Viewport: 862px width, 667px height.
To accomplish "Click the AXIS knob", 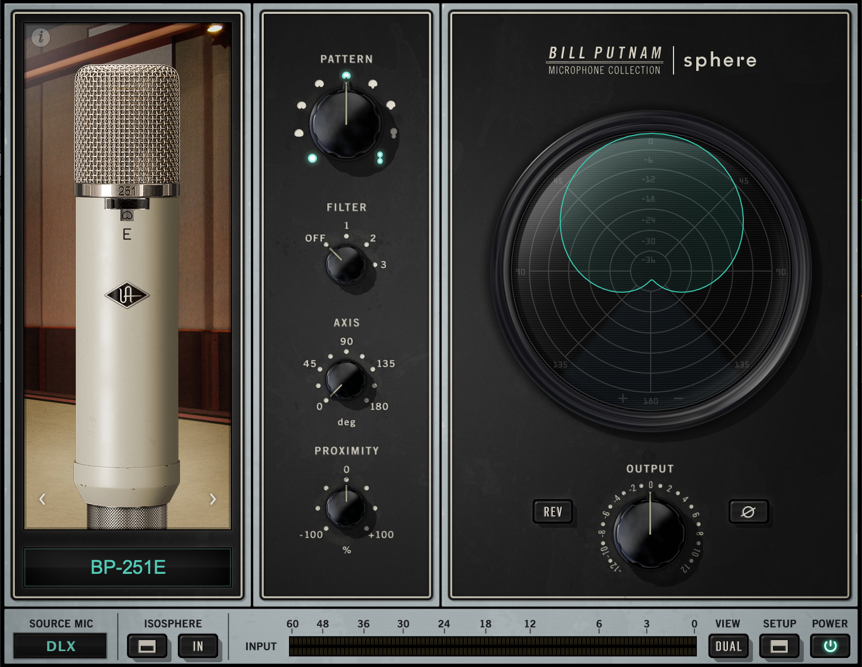I will [x=346, y=380].
